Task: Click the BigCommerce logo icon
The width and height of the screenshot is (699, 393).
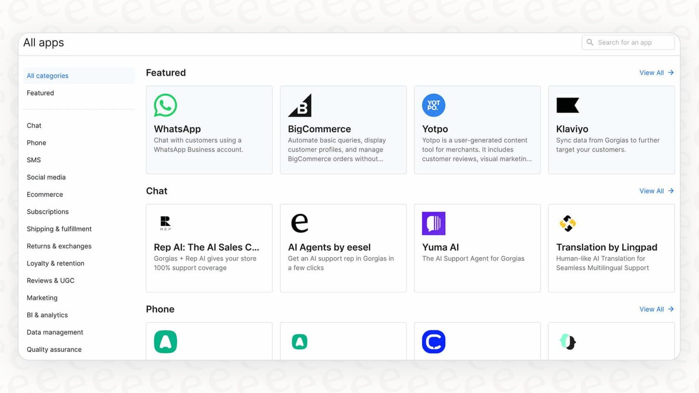Action: 300,105
